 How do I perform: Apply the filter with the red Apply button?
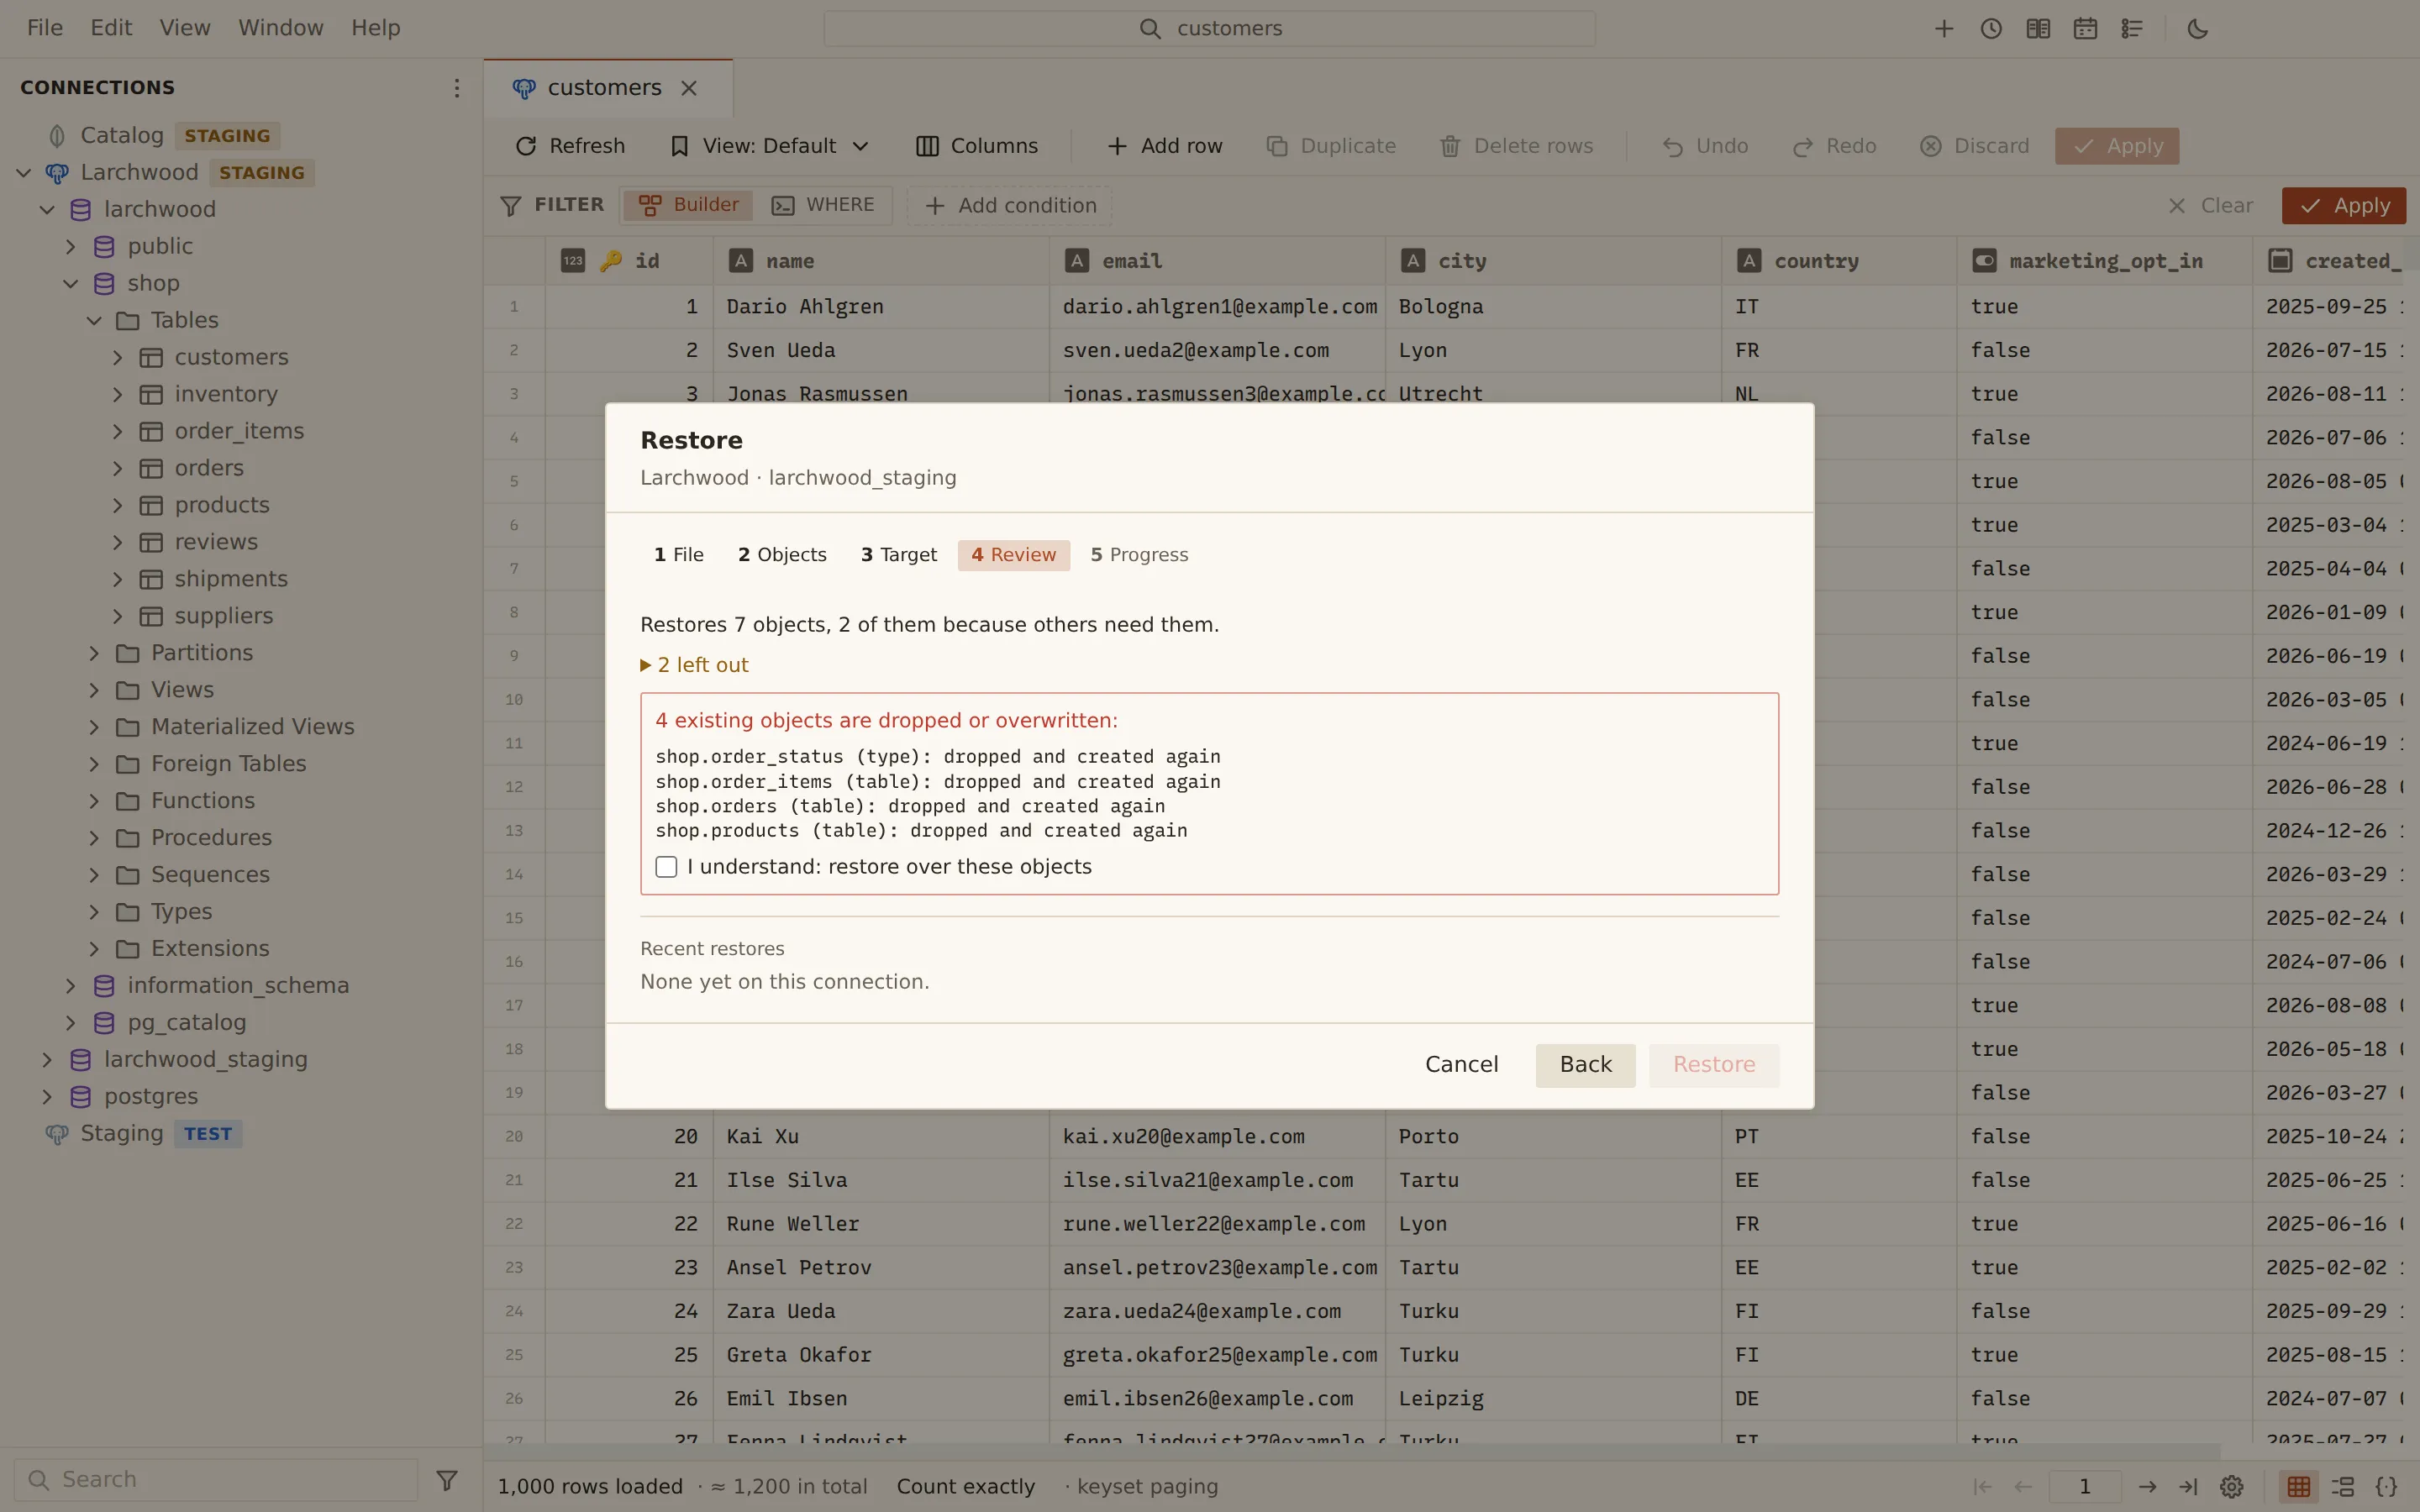coord(2343,205)
